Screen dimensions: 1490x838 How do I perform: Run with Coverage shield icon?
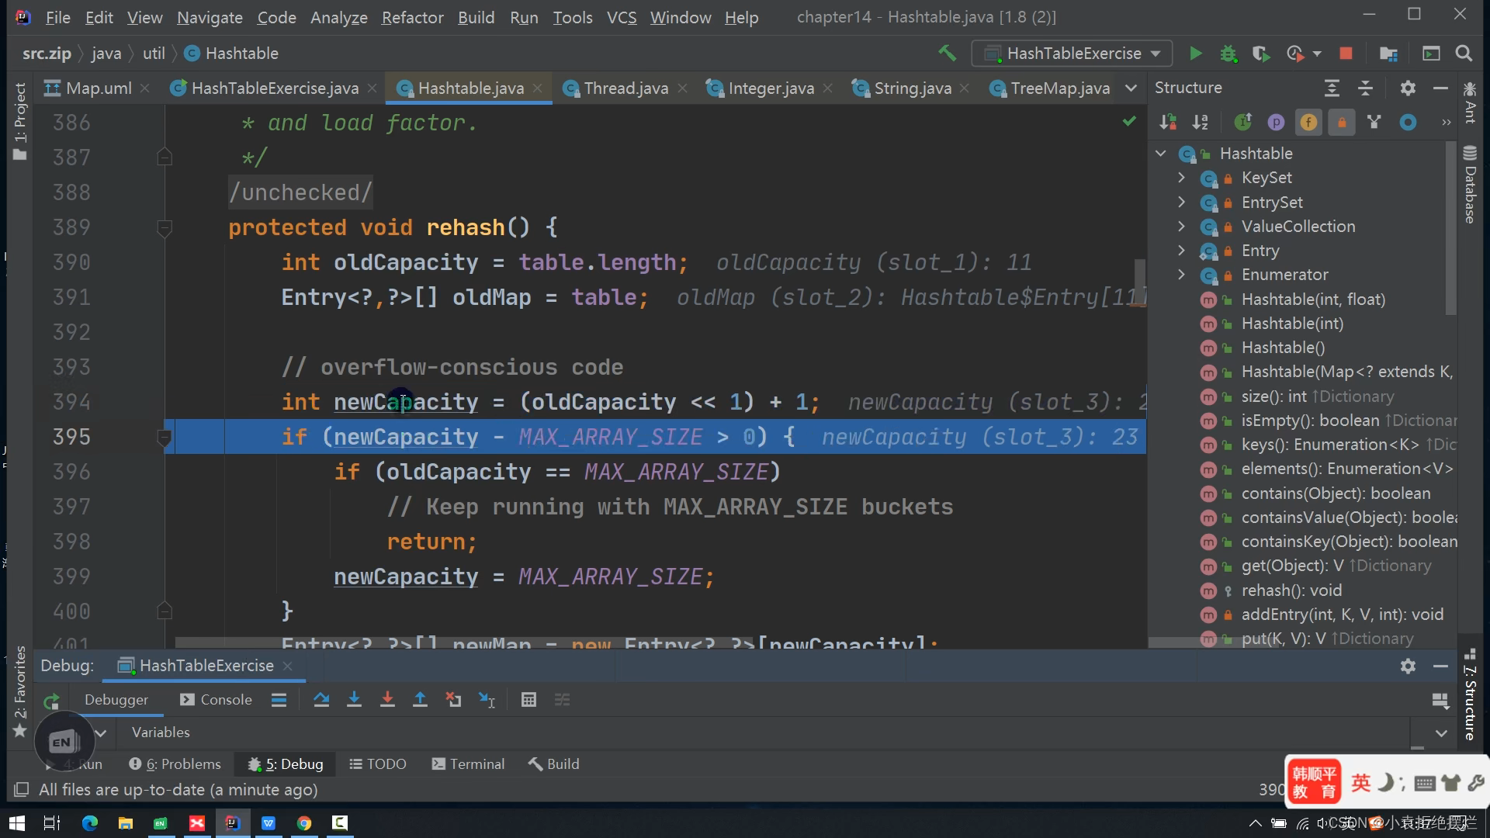point(1261,54)
